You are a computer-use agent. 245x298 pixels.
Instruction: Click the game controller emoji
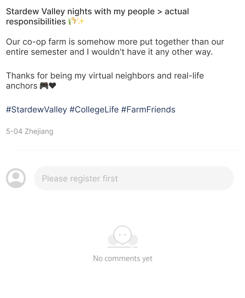(x=44, y=86)
